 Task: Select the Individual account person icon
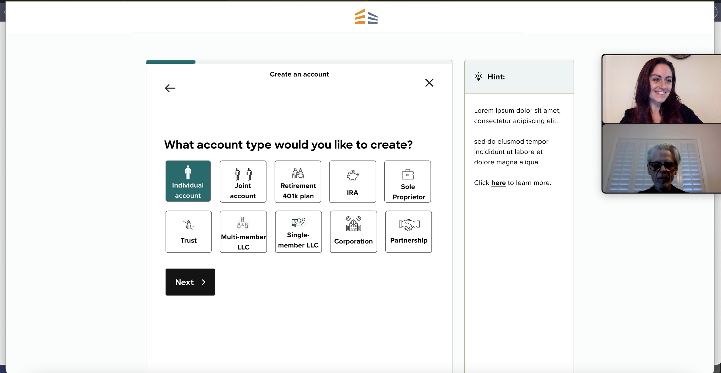(188, 172)
